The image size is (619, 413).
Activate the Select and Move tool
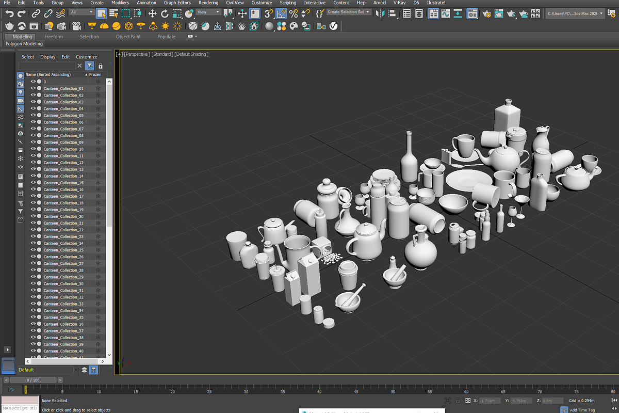pyautogui.click(x=153, y=14)
